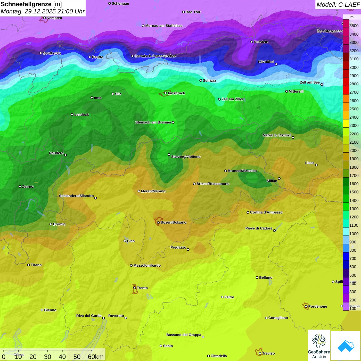Click the Schongau label
Viewport: 361px width, 361px height.
tap(120, 3)
